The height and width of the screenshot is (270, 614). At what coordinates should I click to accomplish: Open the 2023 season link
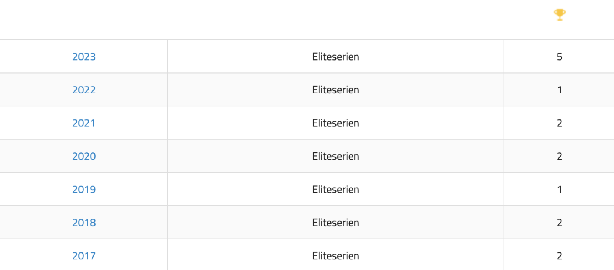click(84, 57)
